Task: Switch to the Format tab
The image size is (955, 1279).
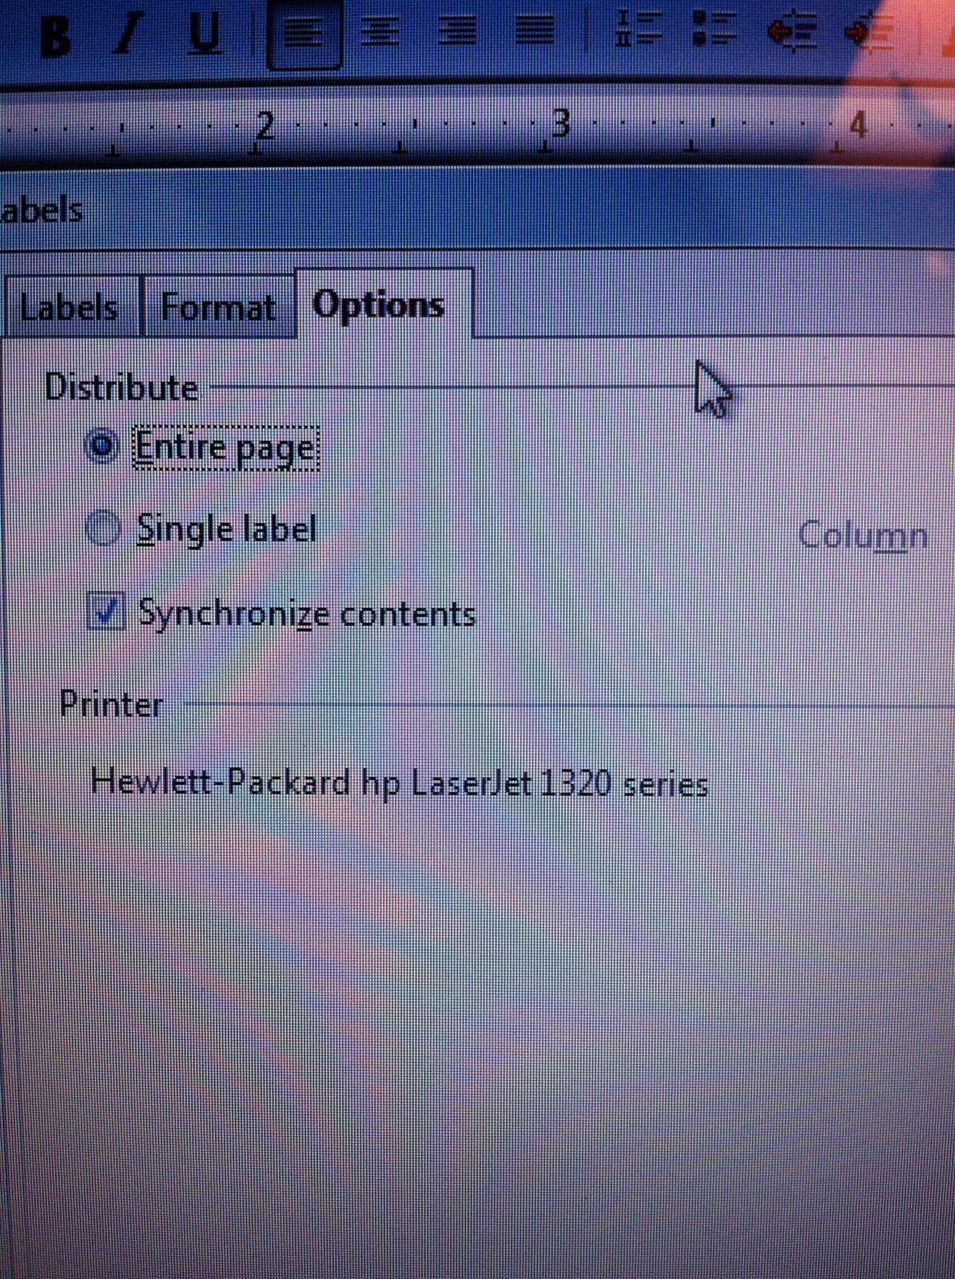Action: 218,306
